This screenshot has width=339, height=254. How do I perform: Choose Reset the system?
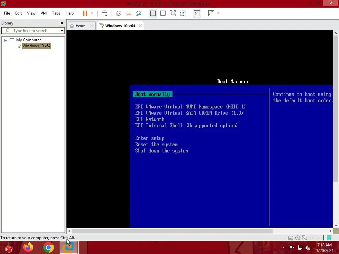[x=156, y=145]
